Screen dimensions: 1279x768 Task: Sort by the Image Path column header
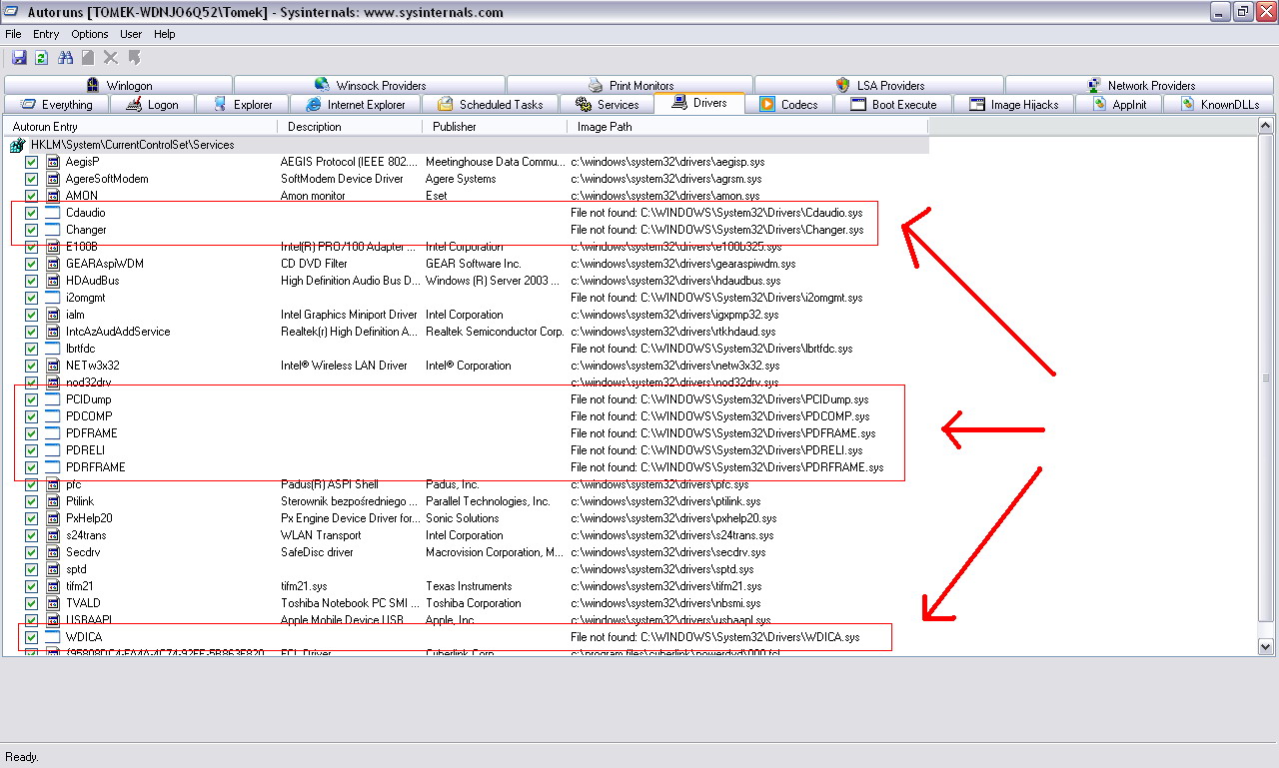[x=747, y=127]
